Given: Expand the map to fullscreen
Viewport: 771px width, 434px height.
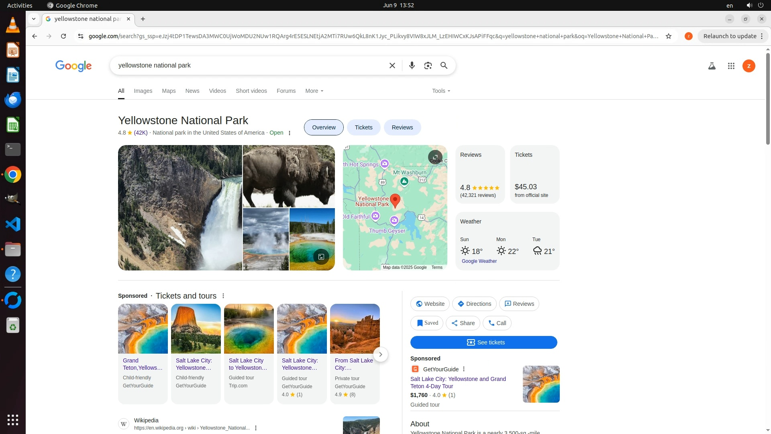Looking at the screenshot, I should tap(435, 157).
